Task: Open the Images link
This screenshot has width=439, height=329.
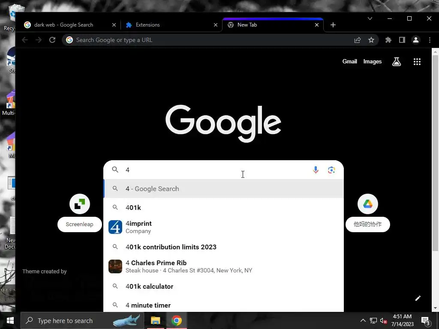Action: click(373, 62)
